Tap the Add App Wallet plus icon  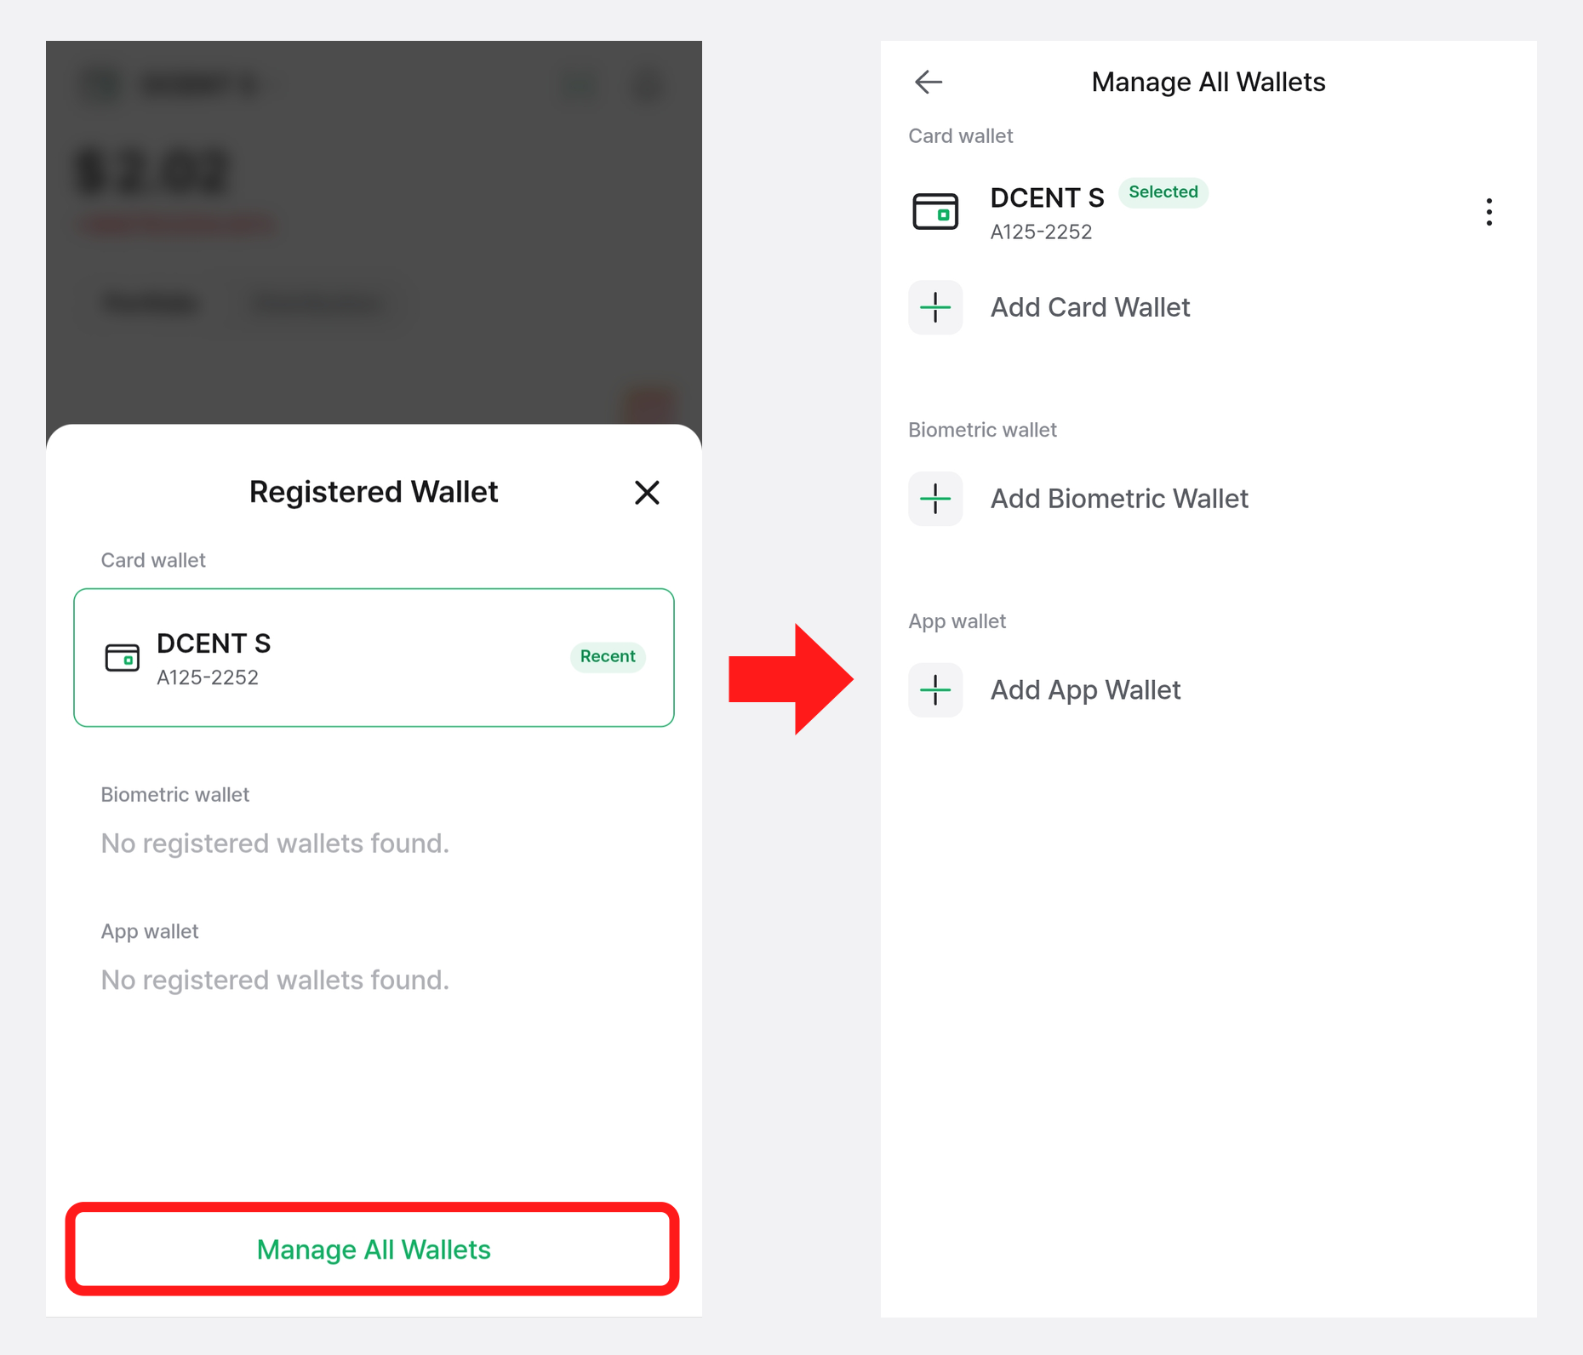click(935, 690)
